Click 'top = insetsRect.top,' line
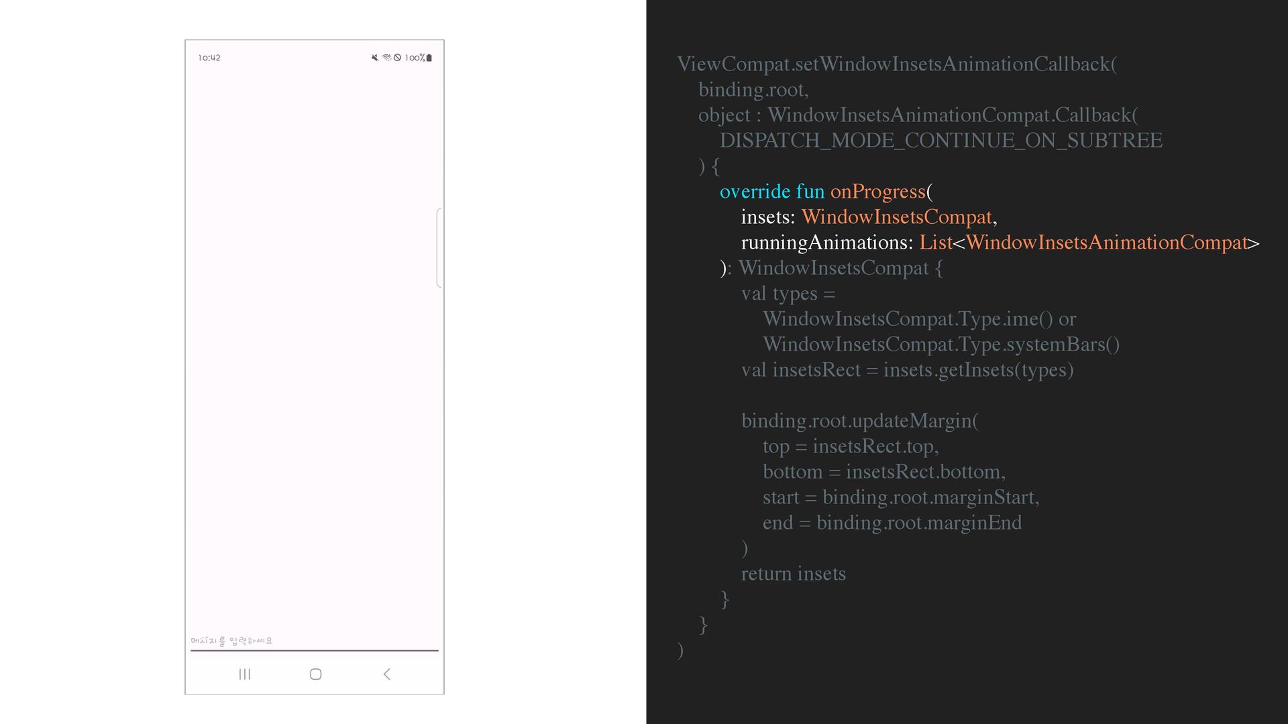 [851, 446]
